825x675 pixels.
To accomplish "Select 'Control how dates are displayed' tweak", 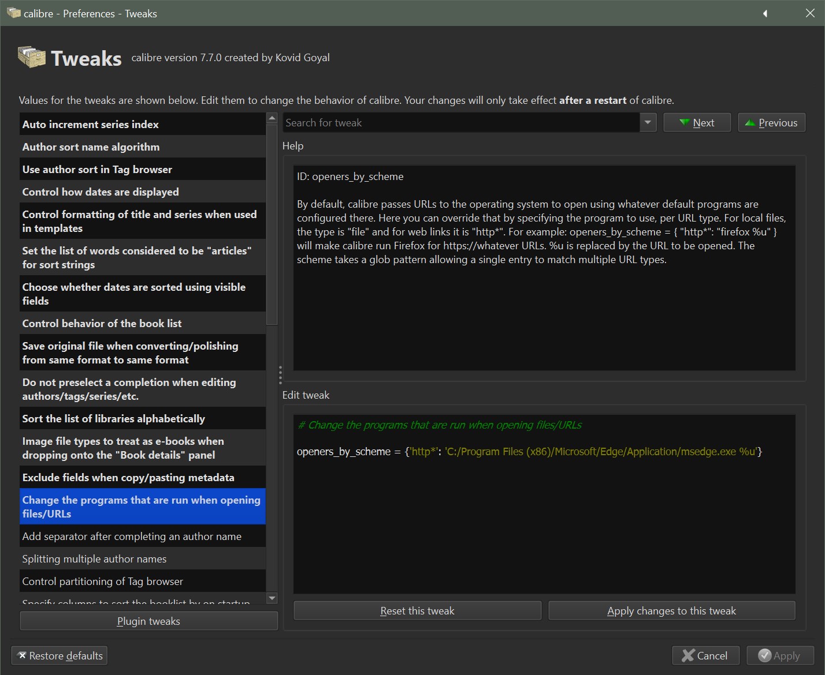I will (143, 192).
